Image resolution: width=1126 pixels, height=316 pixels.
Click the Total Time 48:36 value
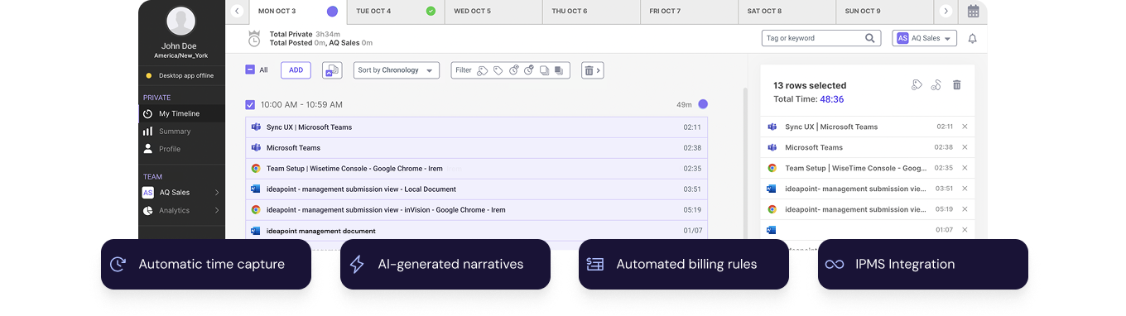(x=832, y=99)
